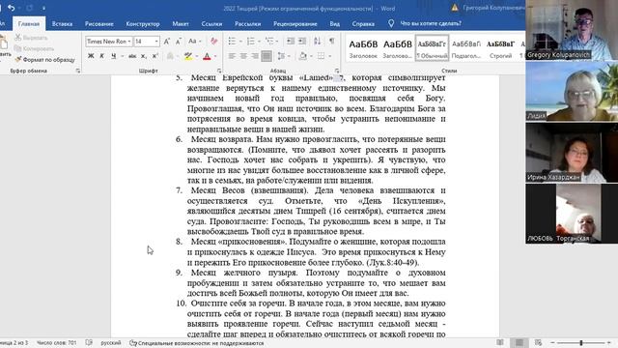Screen dimensions: 618x348
Task: Open the Конструктор ribbon tab
Action: 143,23
